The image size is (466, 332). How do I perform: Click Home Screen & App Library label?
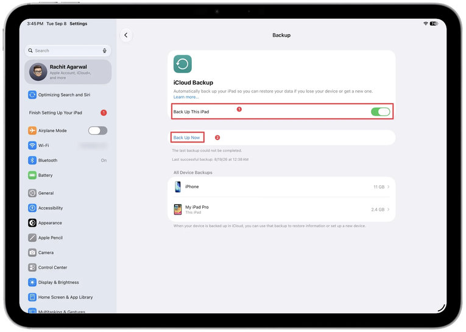click(x=66, y=297)
